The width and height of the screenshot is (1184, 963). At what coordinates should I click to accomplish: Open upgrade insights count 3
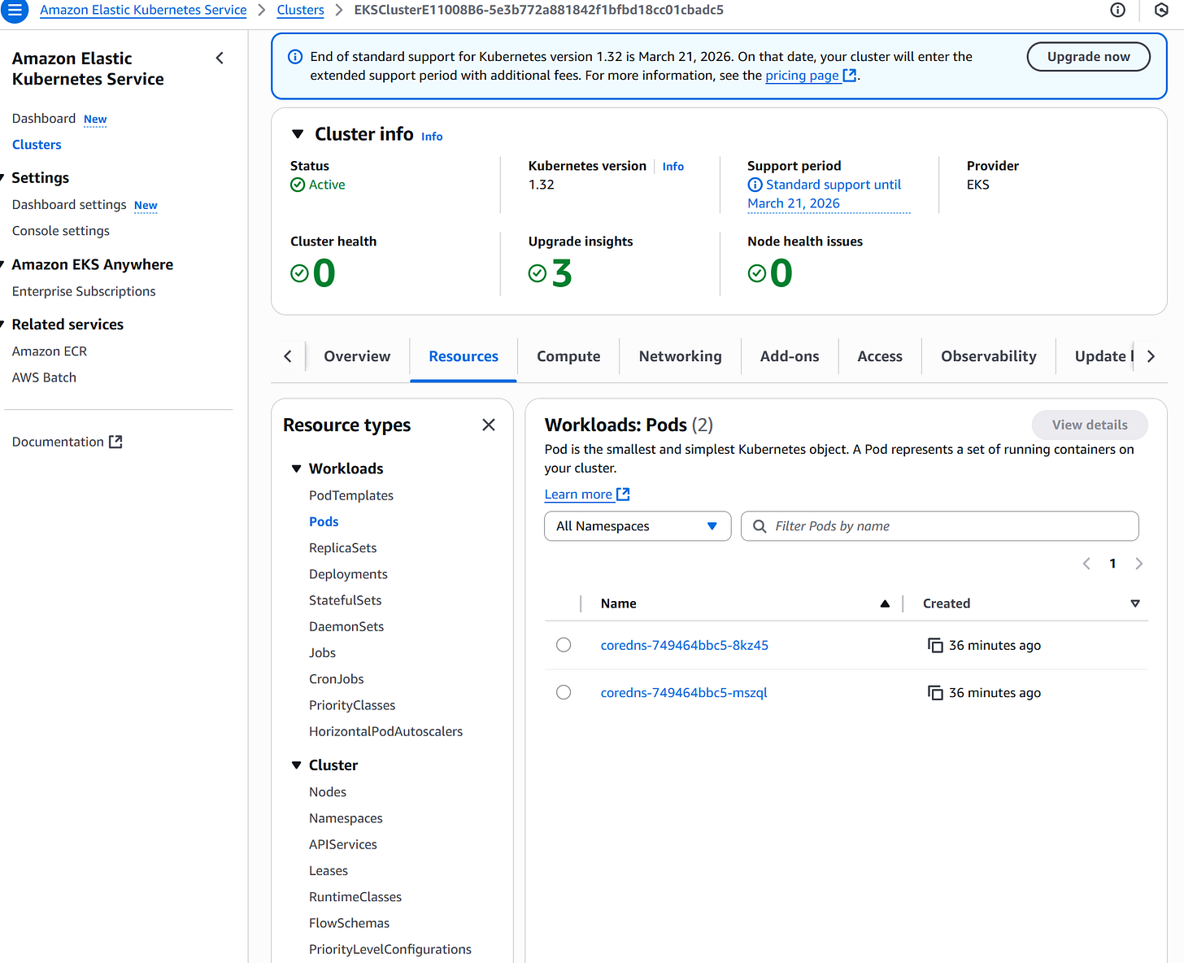click(562, 273)
